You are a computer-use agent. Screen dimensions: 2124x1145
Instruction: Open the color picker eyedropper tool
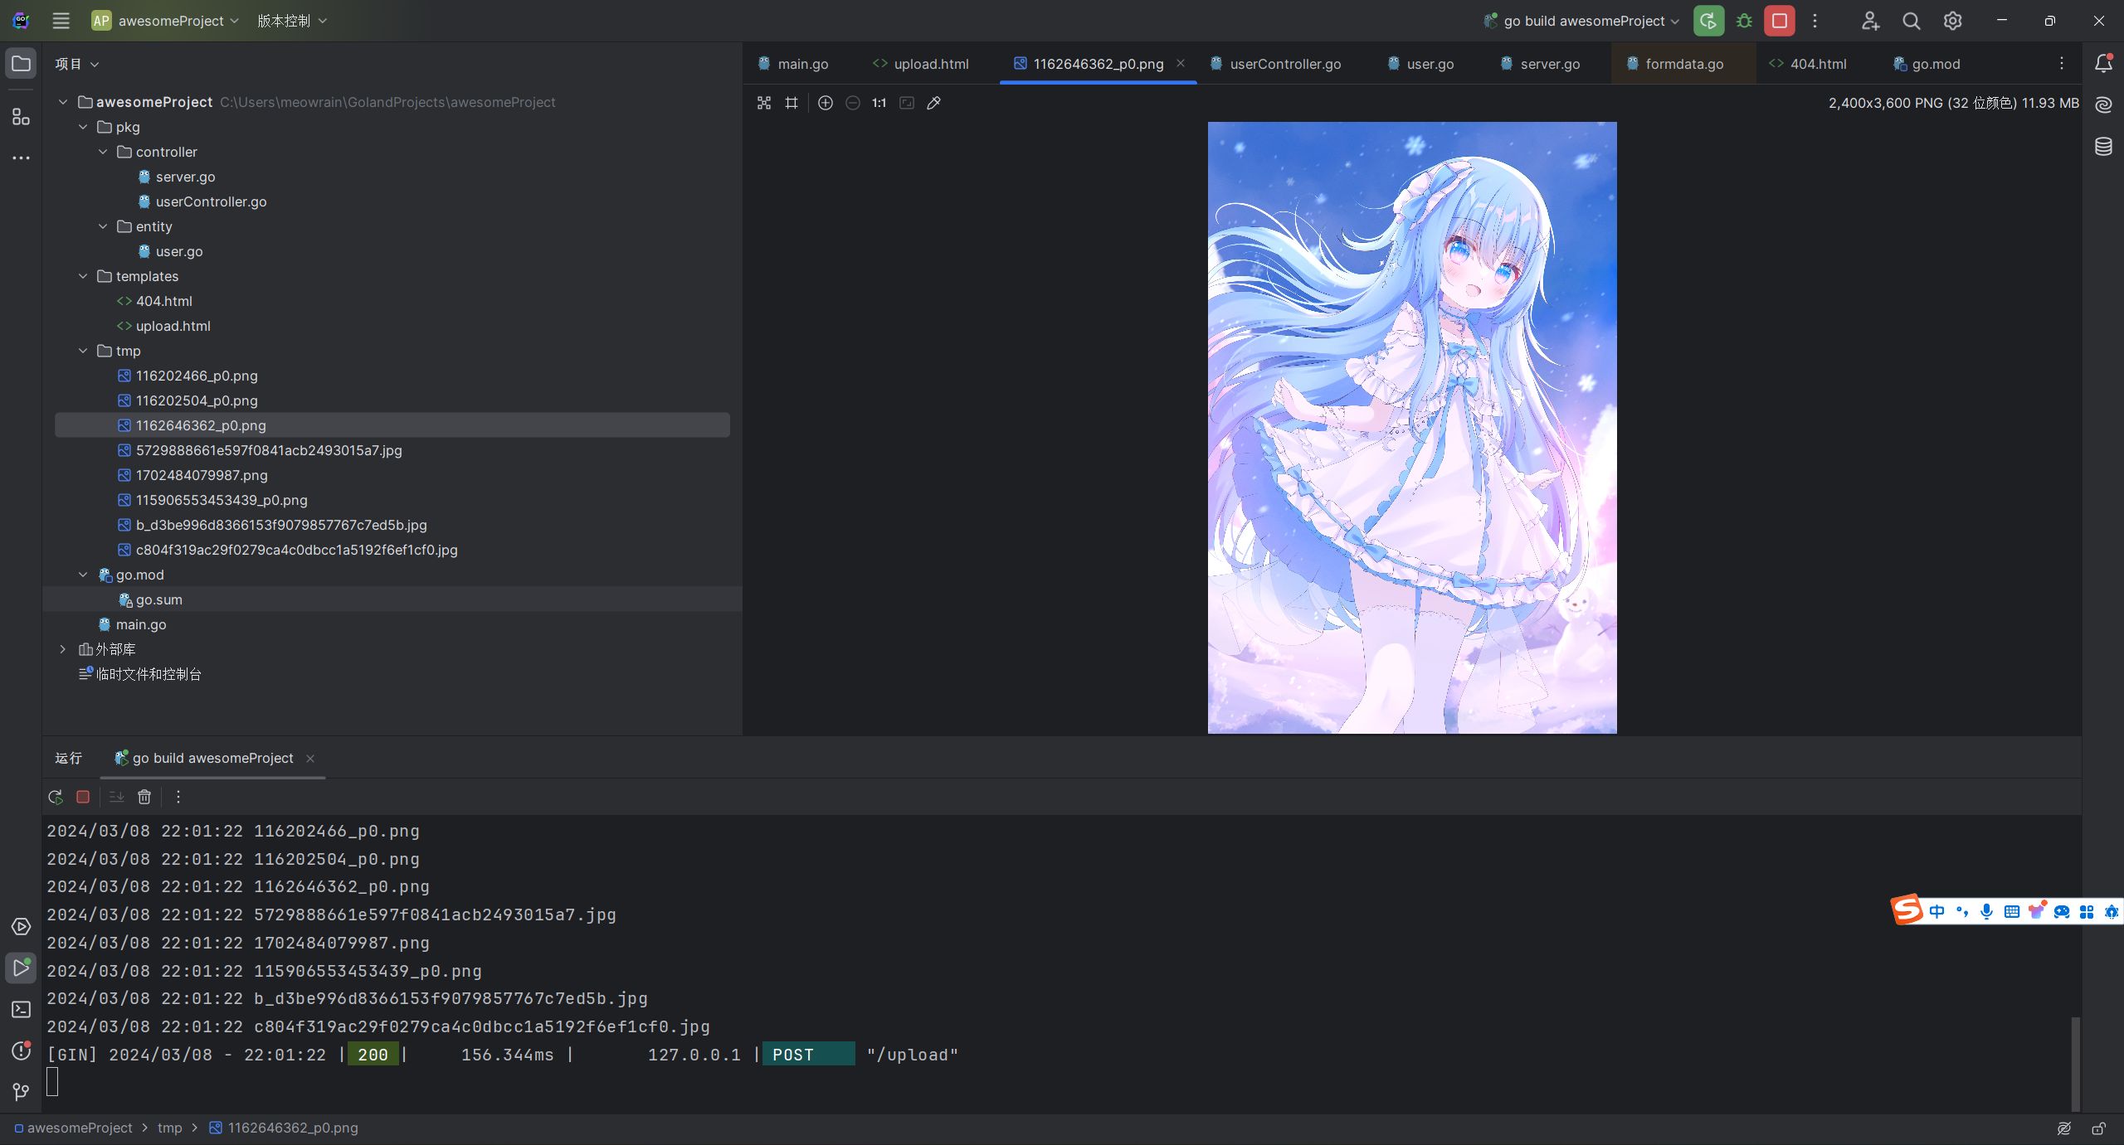(x=933, y=103)
